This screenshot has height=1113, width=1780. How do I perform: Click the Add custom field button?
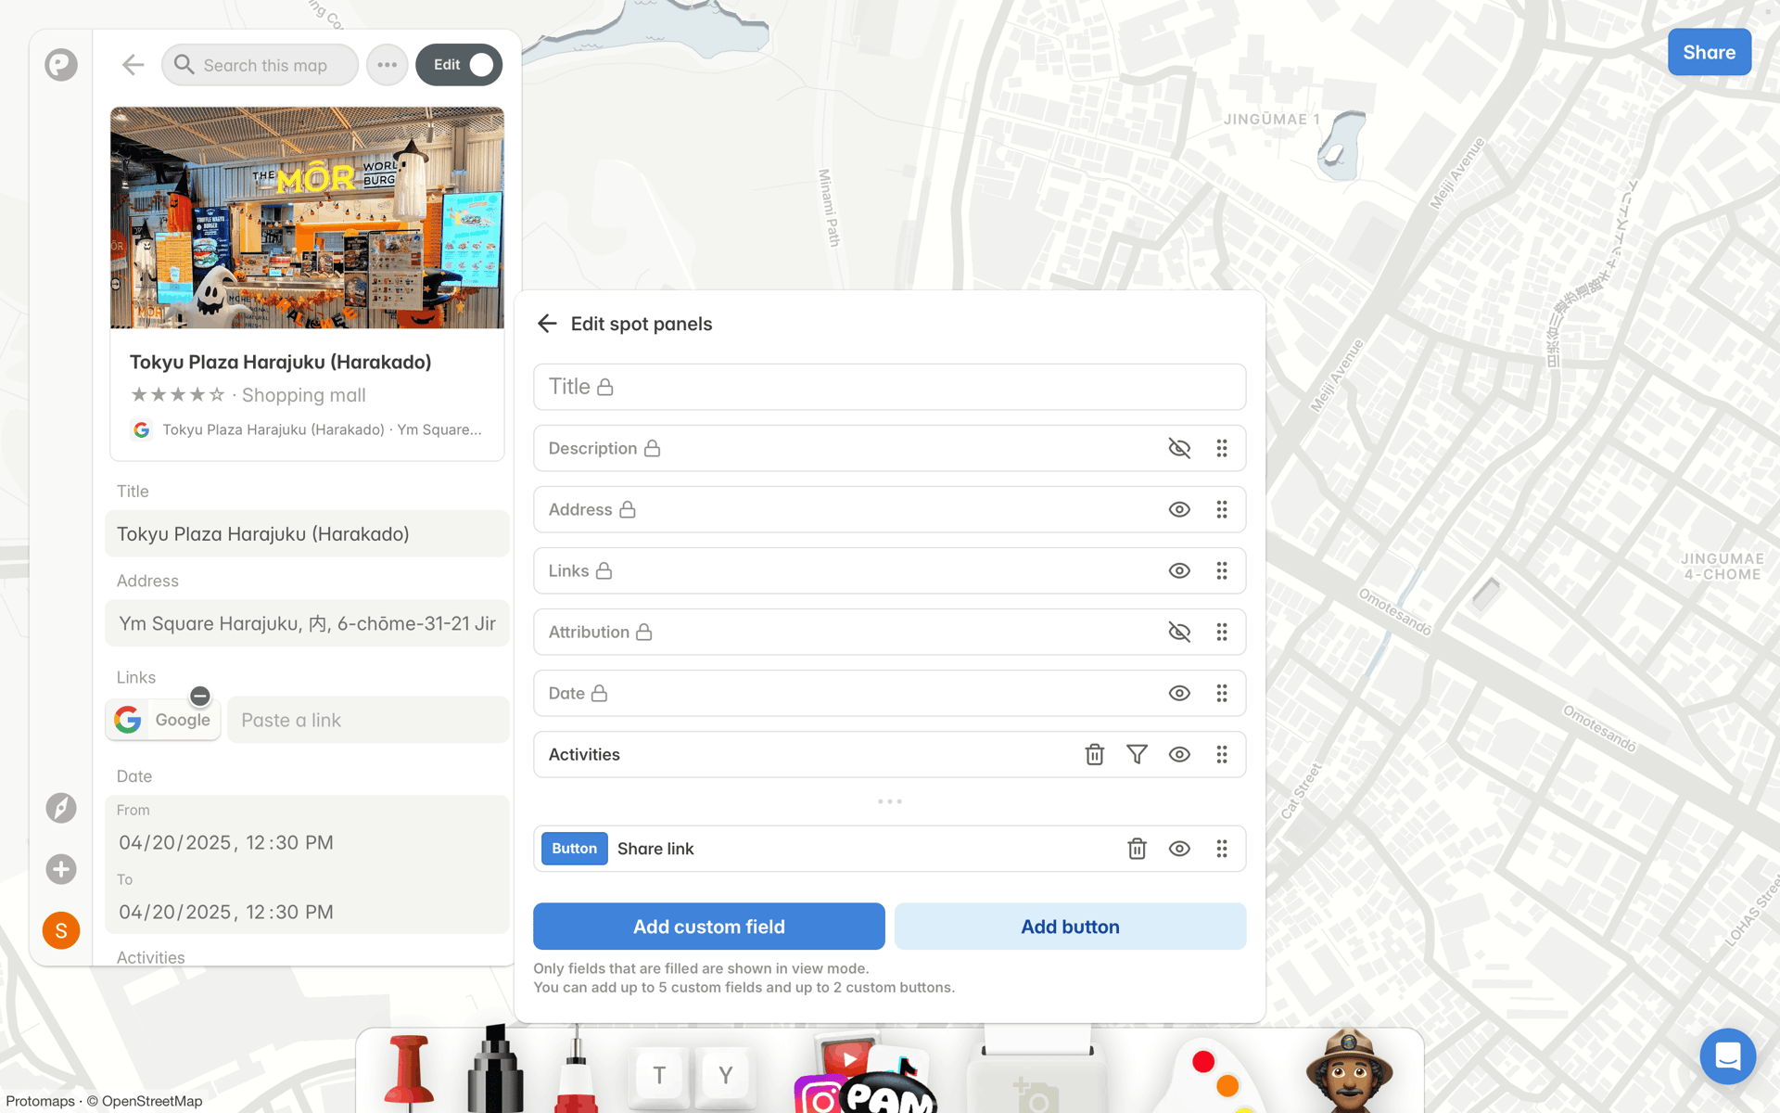709,927
